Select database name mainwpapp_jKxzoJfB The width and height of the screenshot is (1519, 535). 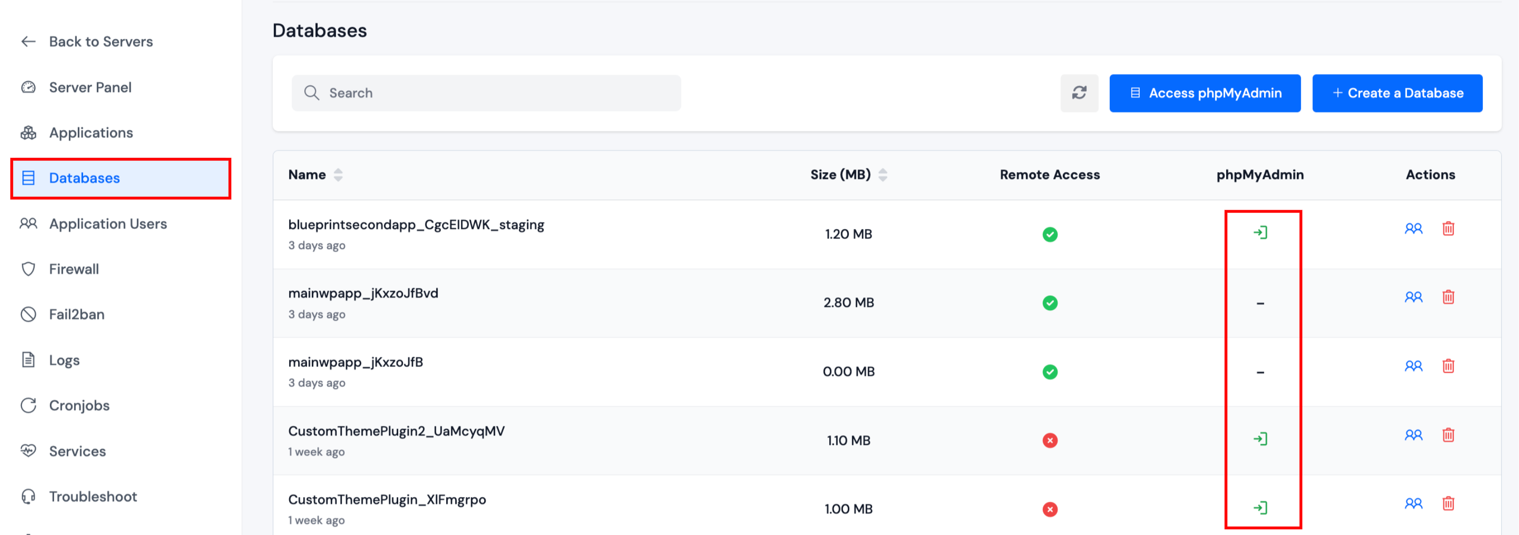point(356,362)
